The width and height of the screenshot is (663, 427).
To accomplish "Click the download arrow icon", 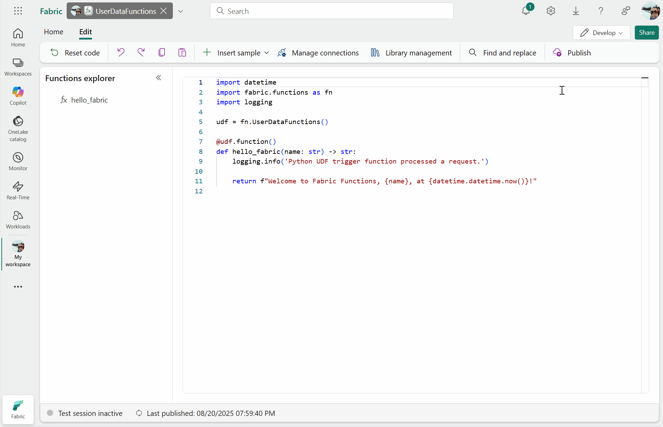I will (576, 11).
